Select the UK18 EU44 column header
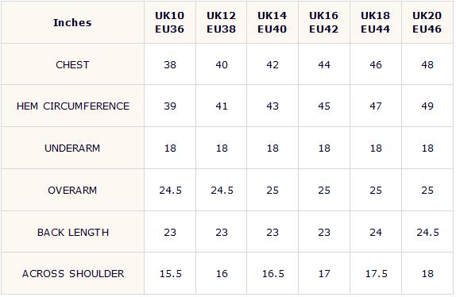 (376, 22)
